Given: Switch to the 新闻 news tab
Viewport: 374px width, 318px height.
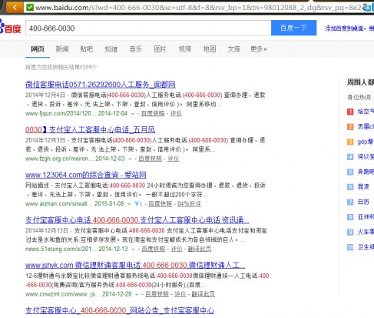Looking at the screenshot, I should click(62, 49).
